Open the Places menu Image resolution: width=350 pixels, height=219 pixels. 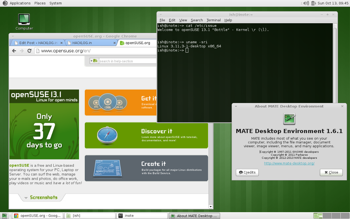tap(40, 3)
